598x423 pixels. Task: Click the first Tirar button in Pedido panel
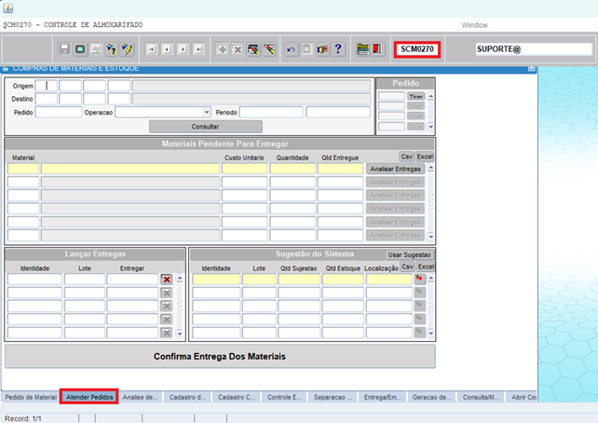pyautogui.click(x=415, y=96)
